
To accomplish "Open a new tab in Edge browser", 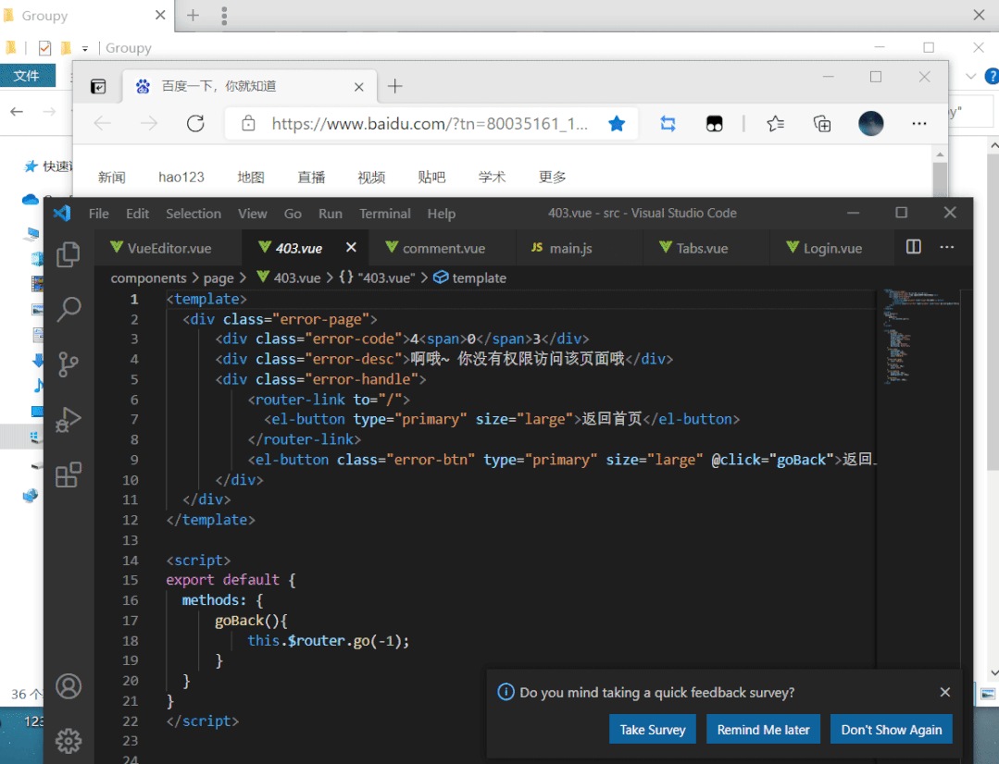I will click(395, 86).
